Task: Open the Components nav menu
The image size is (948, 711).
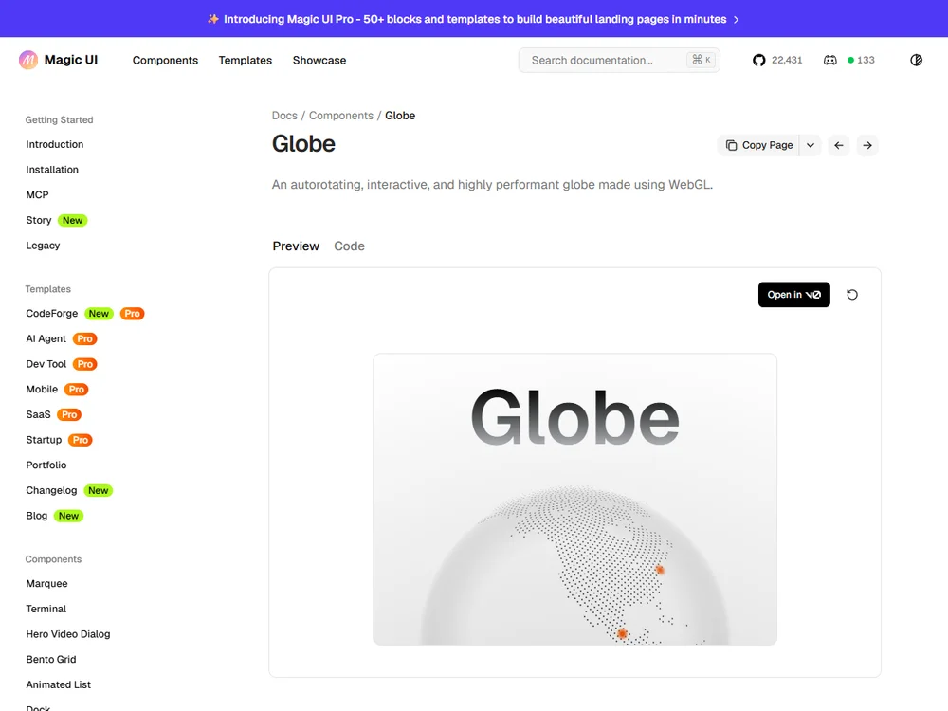Action: coord(165,60)
